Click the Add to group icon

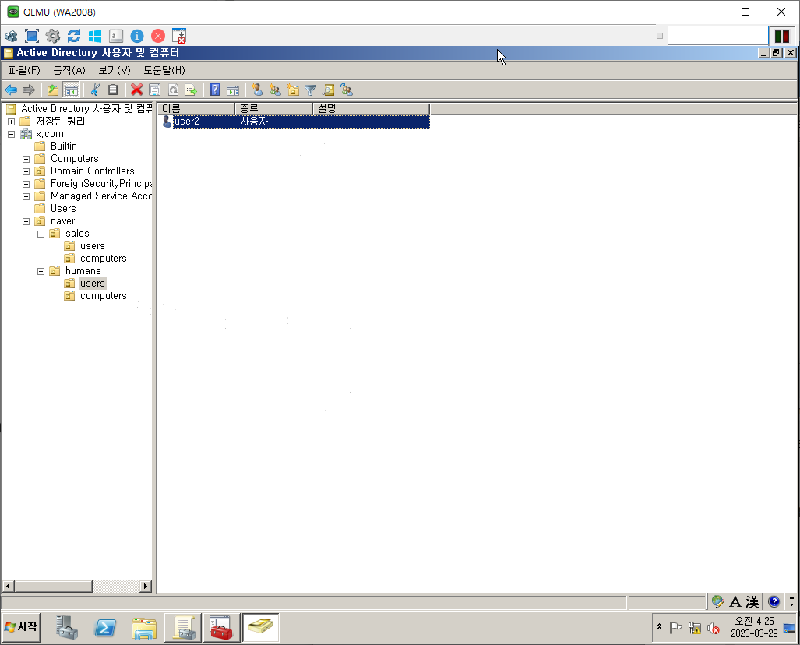tap(347, 90)
